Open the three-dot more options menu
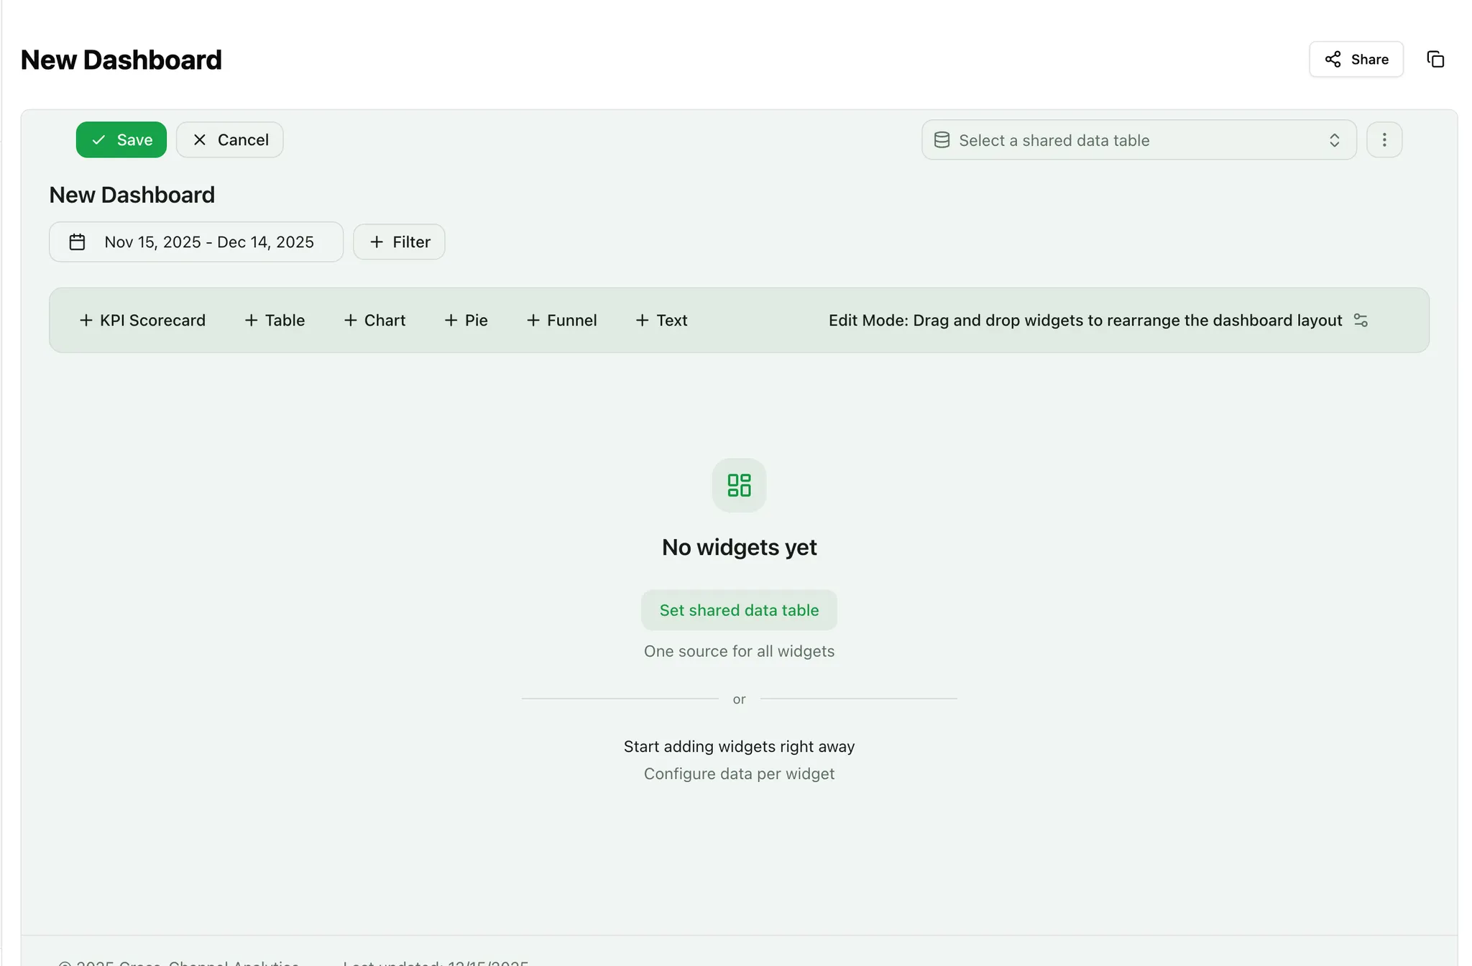 coord(1384,140)
